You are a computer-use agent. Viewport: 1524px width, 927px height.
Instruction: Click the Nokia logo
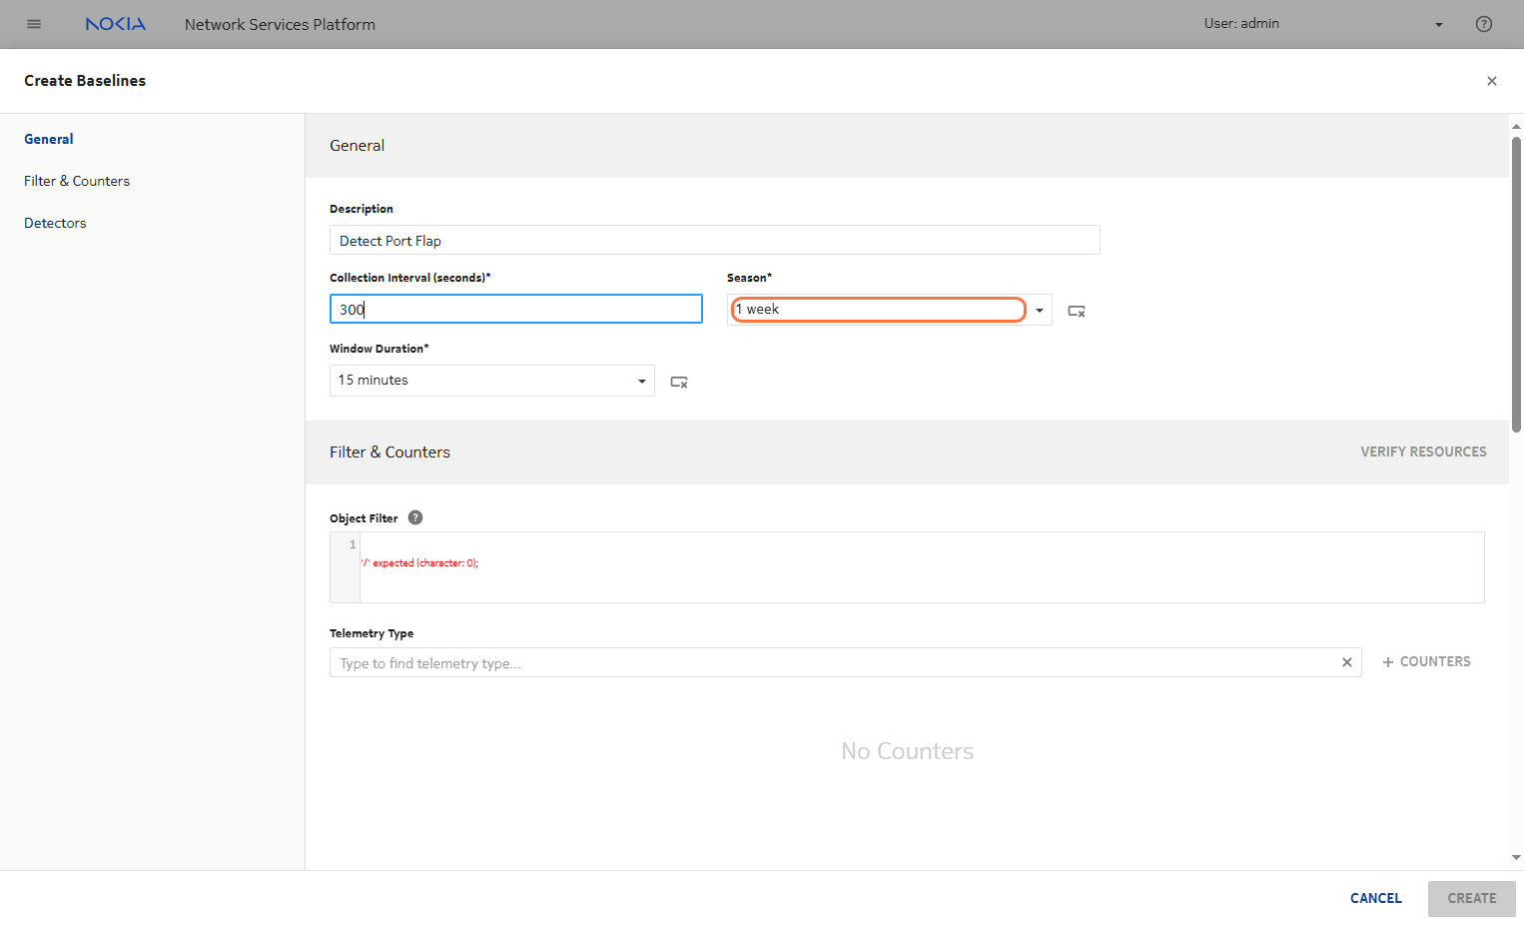click(116, 24)
